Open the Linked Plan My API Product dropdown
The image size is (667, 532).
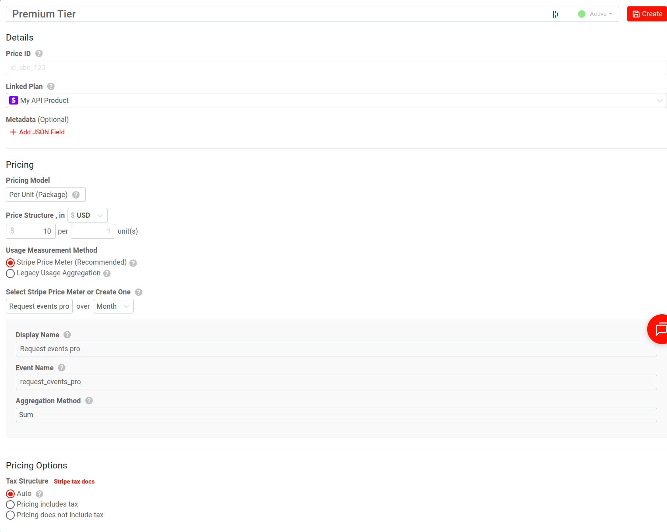(x=336, y=101)
